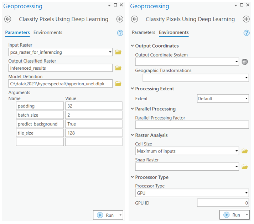This screenshot has height=224, width=254.
Task: Switch to Parameters tab in right pane
Action: click(144, 32)
